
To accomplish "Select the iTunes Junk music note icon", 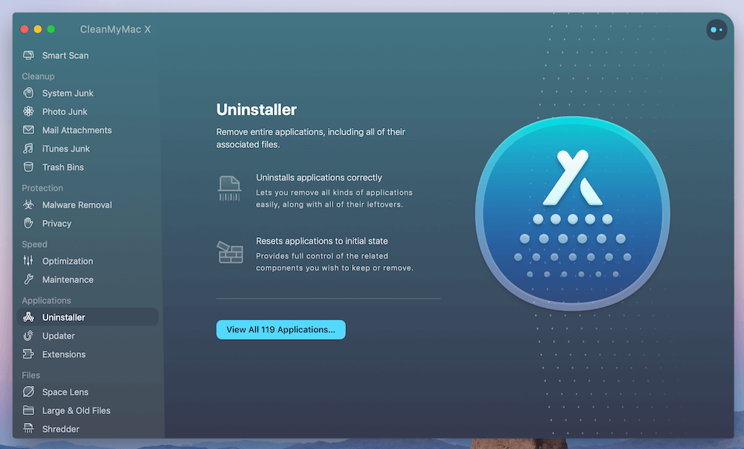I will tap(28, 149).
